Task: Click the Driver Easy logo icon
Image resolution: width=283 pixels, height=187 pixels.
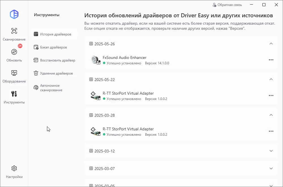Action: (14, 14)
